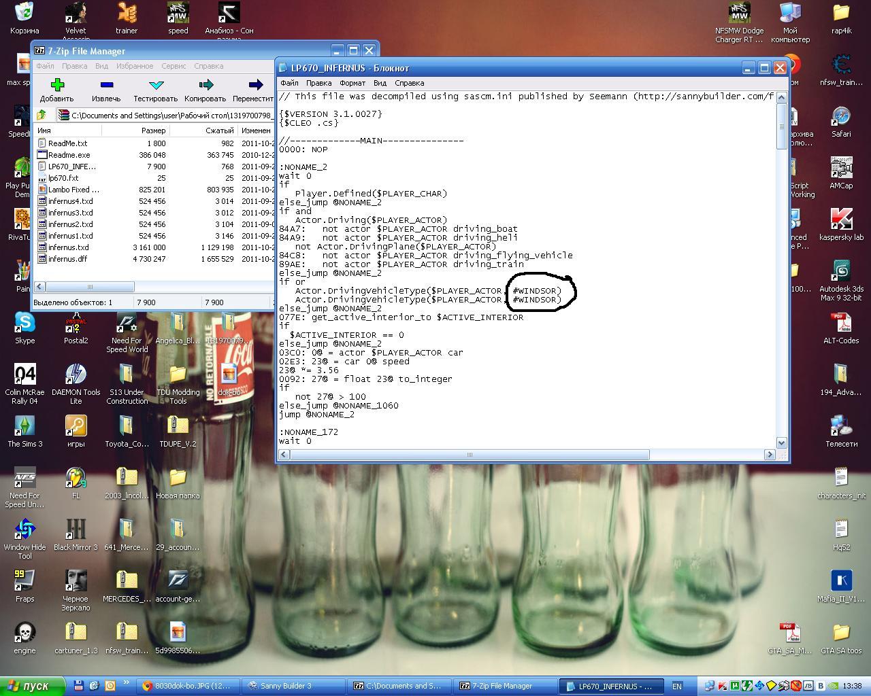Select the kaspersky lab desktop icon
This screenshot has width=871, height=696.
tap(841, 225)
